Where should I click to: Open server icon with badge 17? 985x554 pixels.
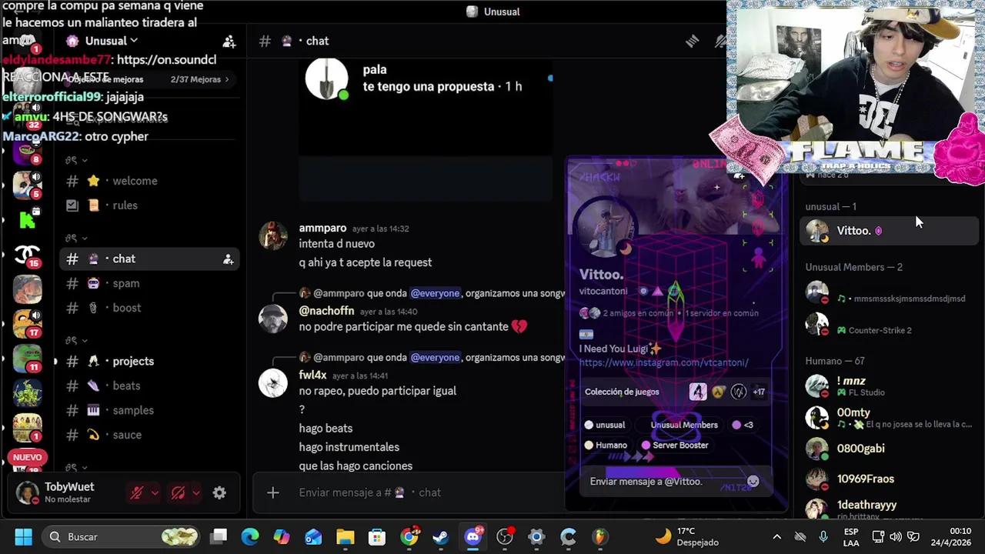27,323
